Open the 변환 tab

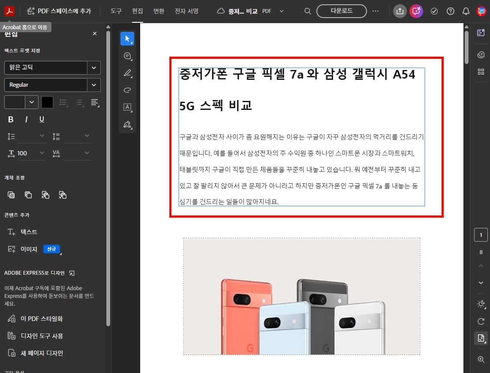tap(159, 11)
